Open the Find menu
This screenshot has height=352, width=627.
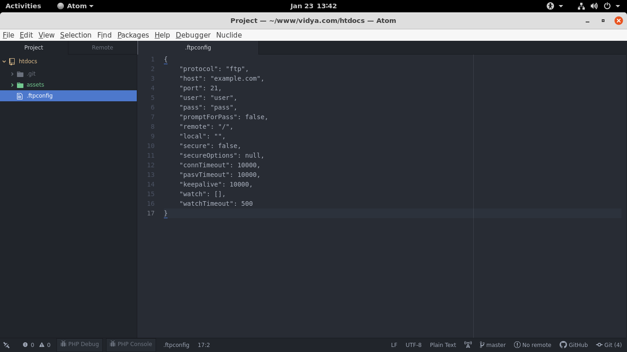tap(104, 35)
